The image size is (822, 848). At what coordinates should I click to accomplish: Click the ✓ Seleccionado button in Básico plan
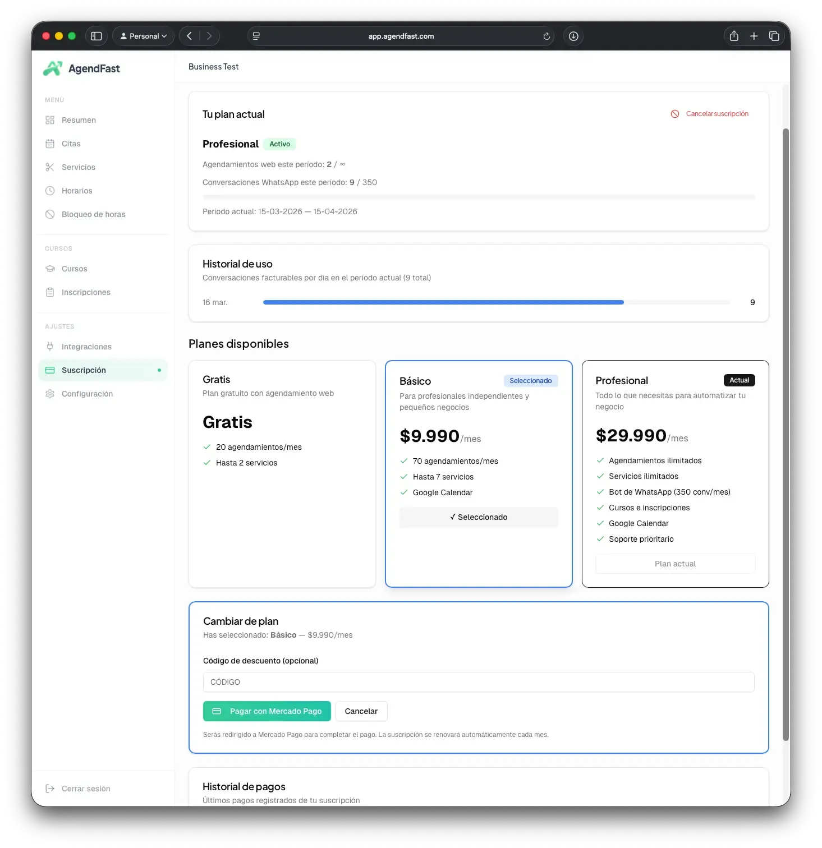click(x=479, y=517)
